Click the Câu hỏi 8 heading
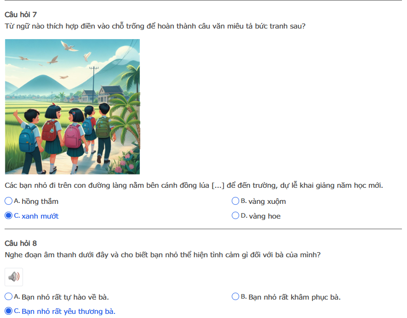The image size is (407, 318). click(21, 243)
